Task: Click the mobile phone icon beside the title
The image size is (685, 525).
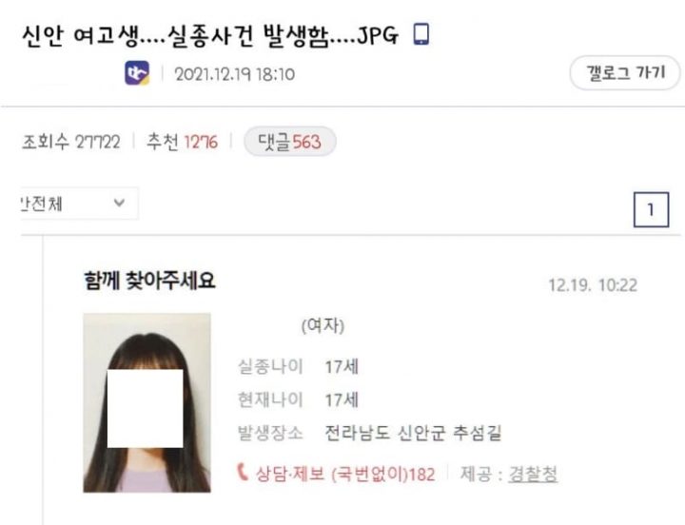Action: click(x=421, y=34)
